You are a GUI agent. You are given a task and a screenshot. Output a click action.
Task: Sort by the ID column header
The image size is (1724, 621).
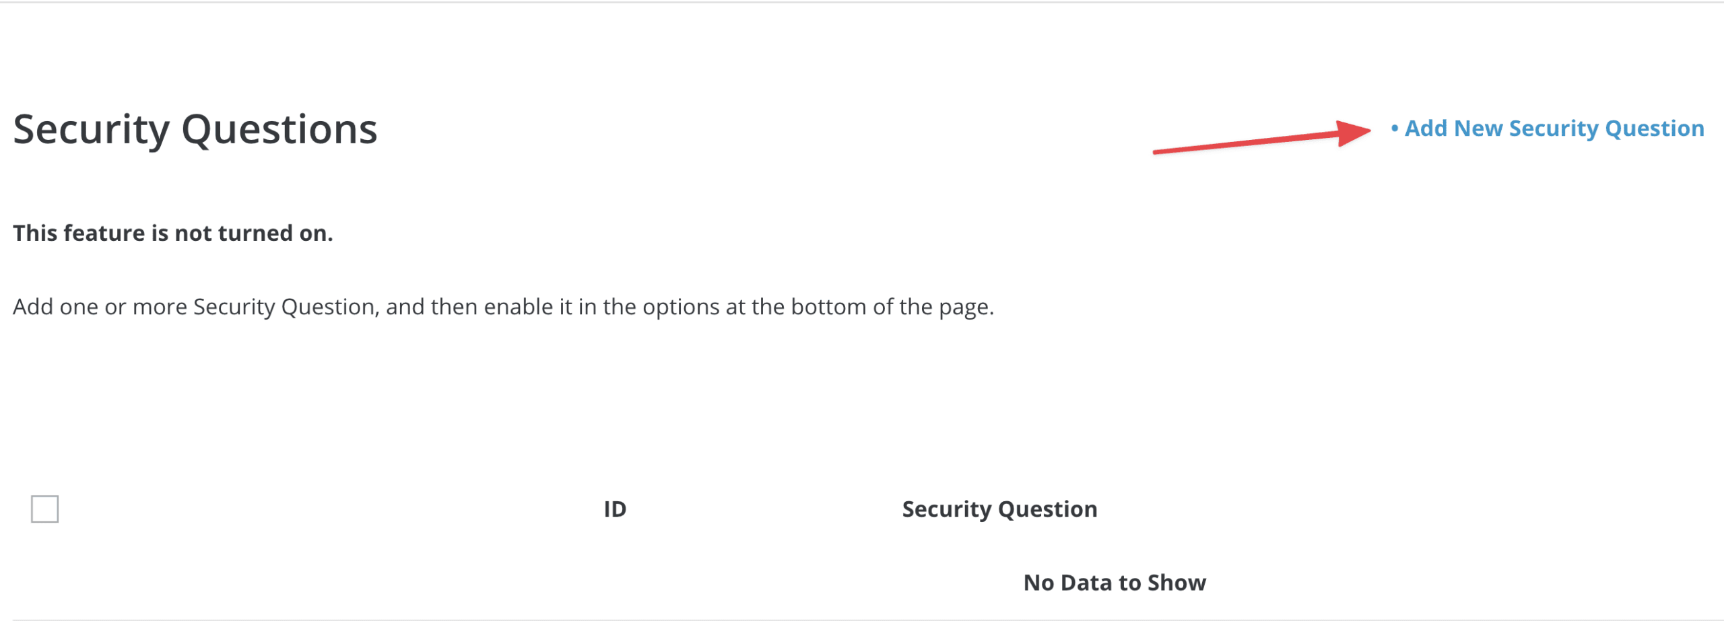point(614,509)
